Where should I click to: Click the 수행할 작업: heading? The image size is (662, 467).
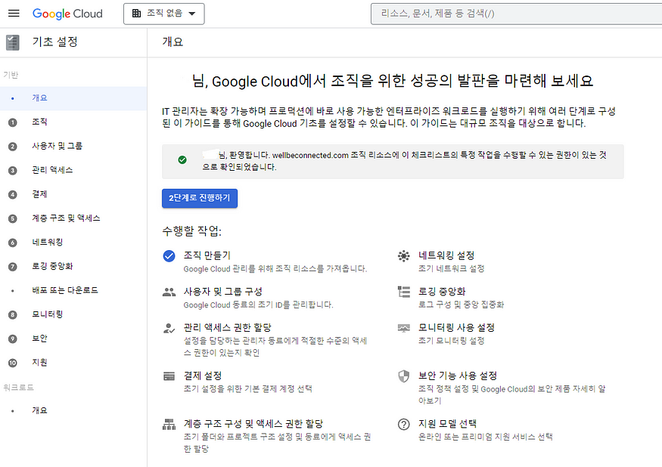click(191, 231)
